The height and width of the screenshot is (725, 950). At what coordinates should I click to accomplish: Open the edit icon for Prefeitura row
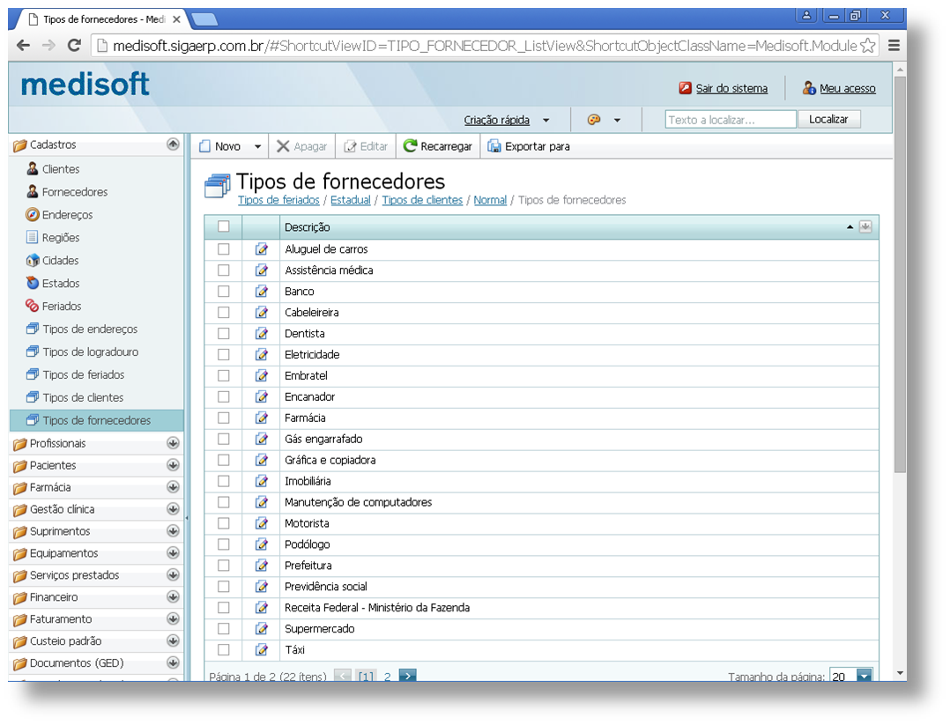coord(261,565)
